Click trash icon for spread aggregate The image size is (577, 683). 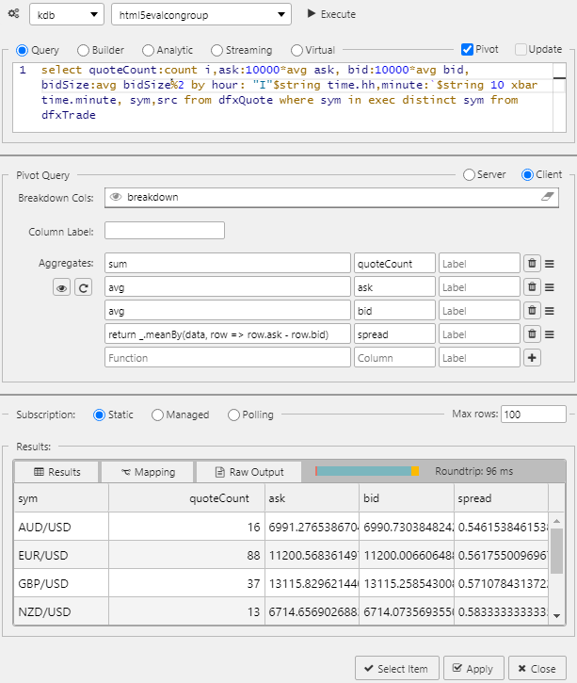click(532, 333)
